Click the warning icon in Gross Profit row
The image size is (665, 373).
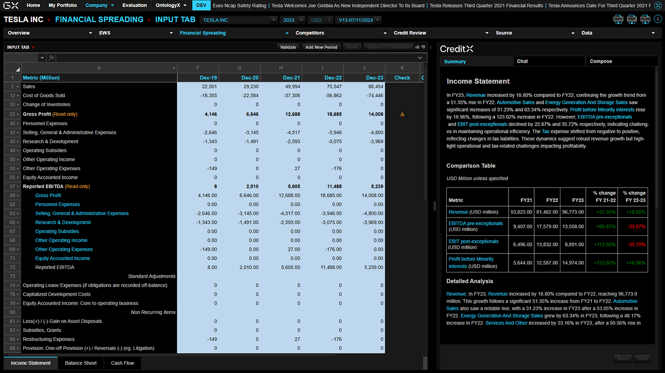(x=402, y=114)
